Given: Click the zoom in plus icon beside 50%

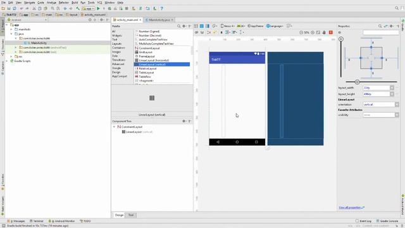Looking at the screenshot, I should 313,32.
